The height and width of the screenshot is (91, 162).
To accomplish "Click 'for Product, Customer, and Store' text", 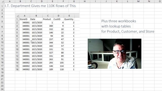I will coord(128,31).
